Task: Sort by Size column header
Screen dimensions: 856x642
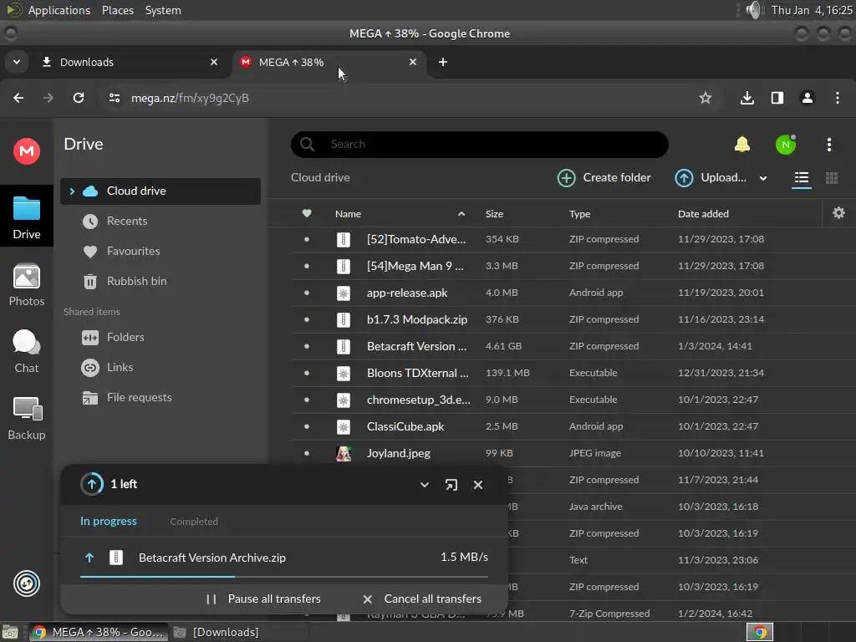Action: pyautogui.click(x=494, y=214)
